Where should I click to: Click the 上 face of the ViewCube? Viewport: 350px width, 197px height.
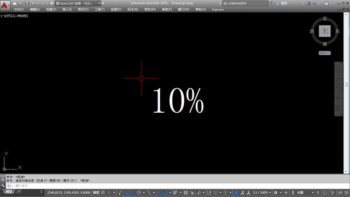tap(324, 31)
